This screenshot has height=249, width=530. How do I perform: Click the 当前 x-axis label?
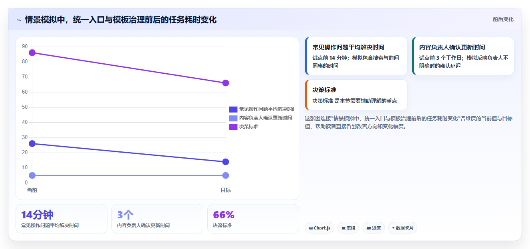(x=32, y=190)
